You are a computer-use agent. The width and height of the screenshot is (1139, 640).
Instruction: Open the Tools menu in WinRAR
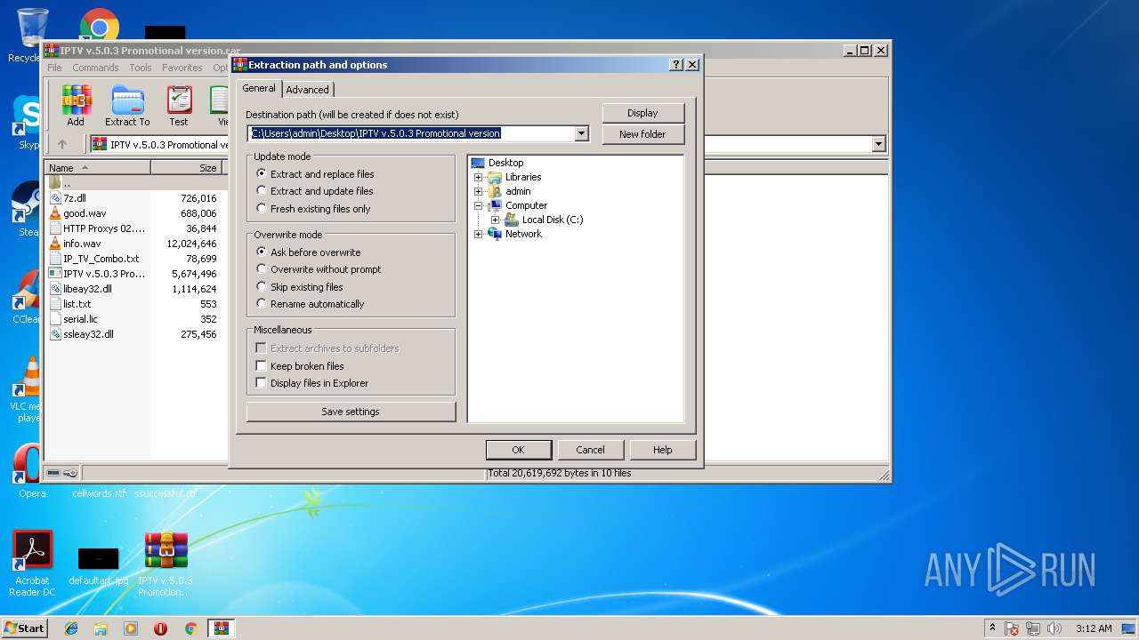click(141, 68)
